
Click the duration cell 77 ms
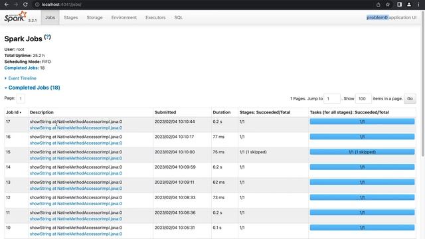pyautogui.click(x=218, y=137)
